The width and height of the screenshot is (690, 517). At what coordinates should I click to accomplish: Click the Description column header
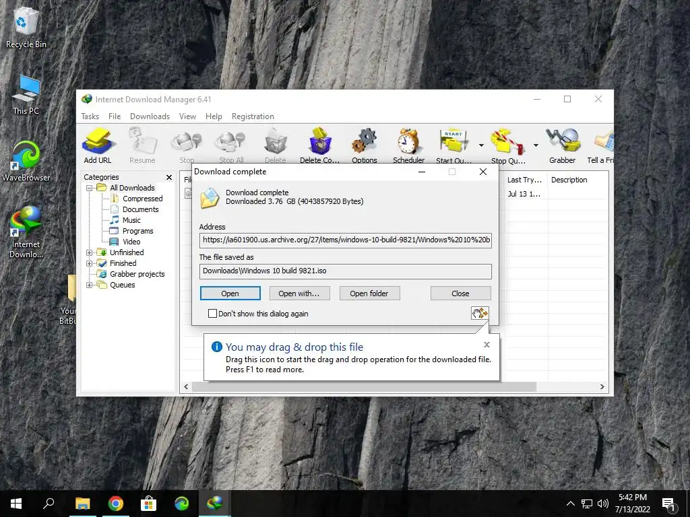pyautogui.click(x=577, y=180)
